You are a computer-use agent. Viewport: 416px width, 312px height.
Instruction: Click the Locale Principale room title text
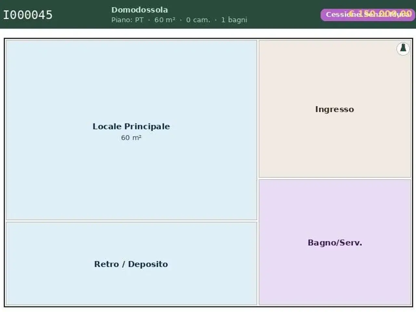[131, 126]
